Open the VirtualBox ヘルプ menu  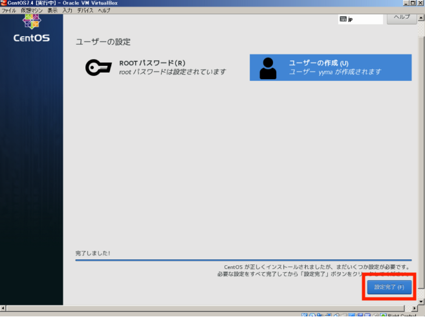click(104, 10)
